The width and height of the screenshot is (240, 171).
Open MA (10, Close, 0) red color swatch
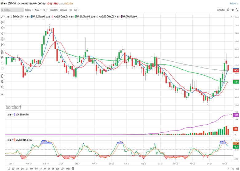tap(53, 17)
